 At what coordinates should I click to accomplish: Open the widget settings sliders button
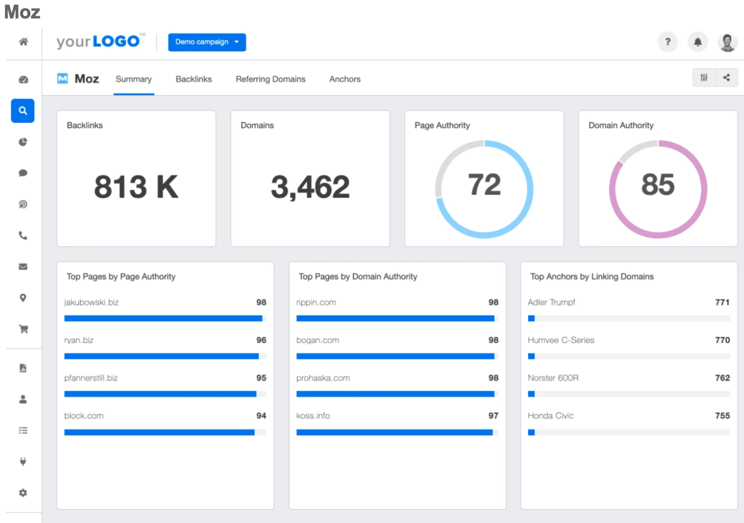(704, 78)
